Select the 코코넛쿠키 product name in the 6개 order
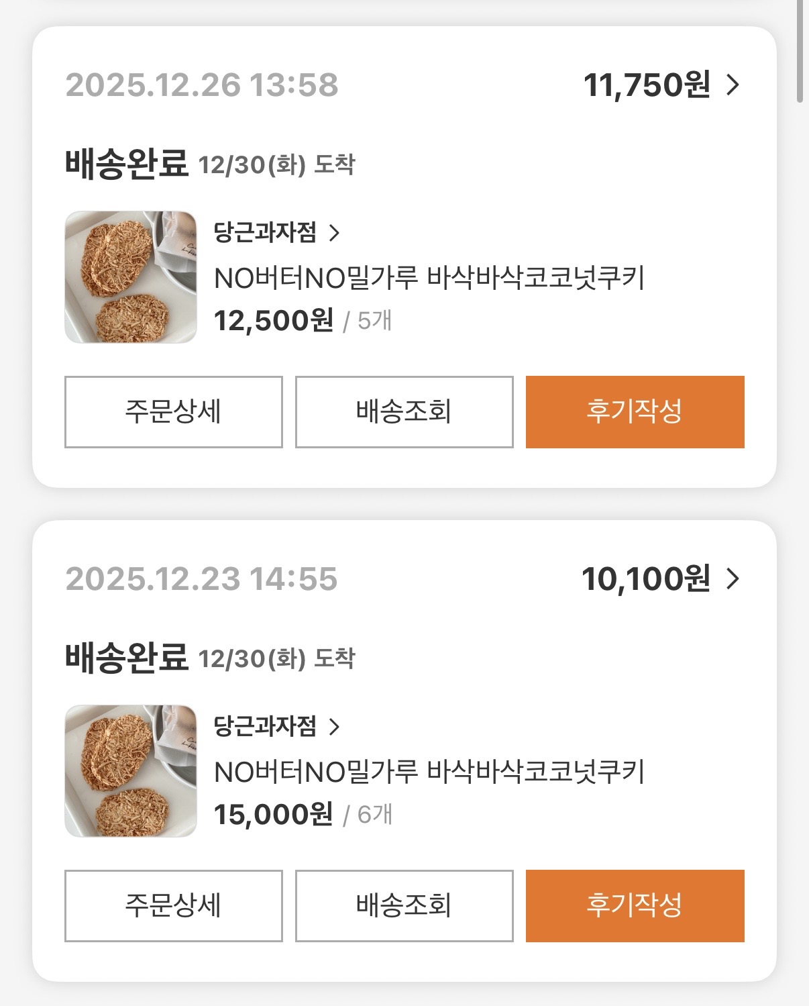The width and height of the screenshot is (809, 1006). click(429, 772)
